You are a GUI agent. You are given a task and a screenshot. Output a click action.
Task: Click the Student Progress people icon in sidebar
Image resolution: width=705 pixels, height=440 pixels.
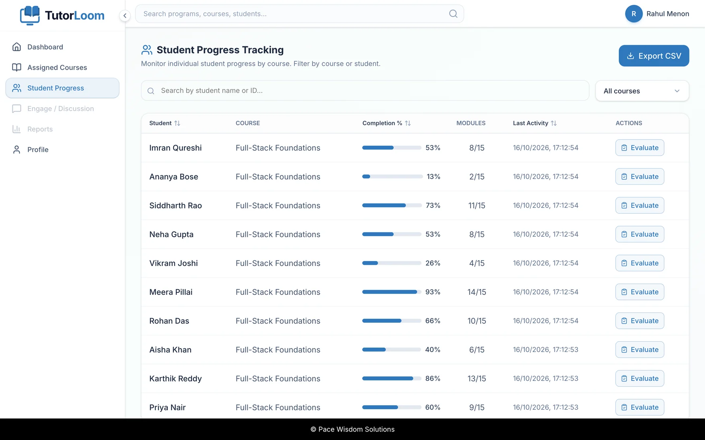coord(16,88)
